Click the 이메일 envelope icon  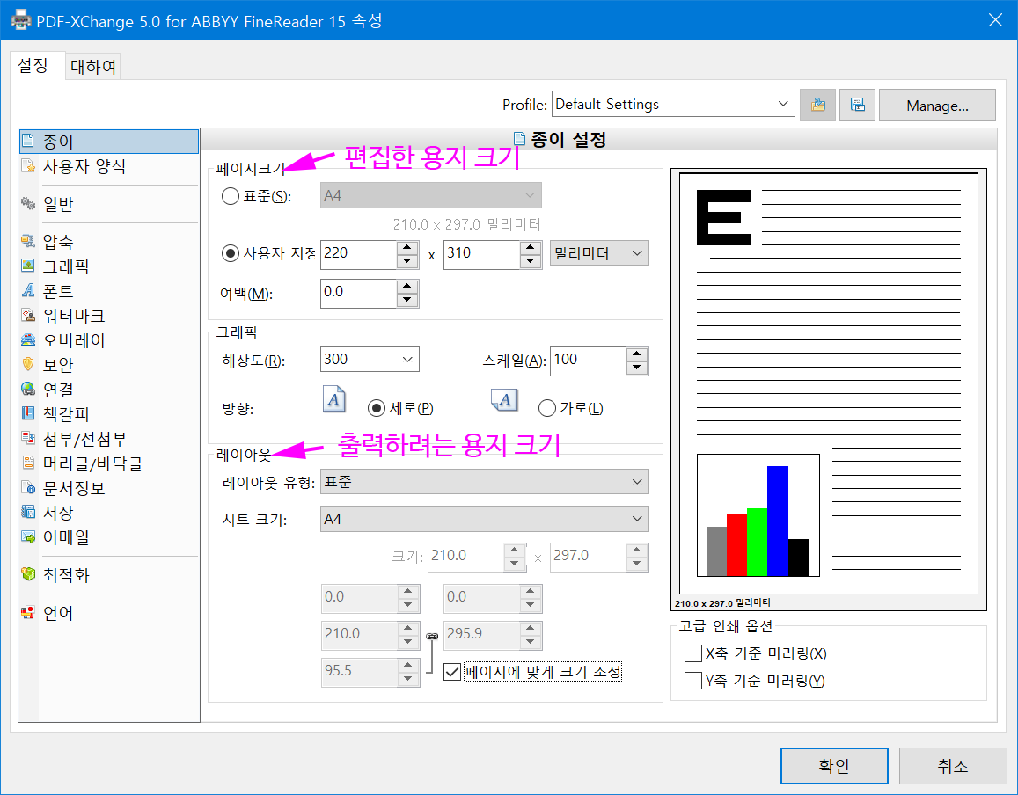click(28, 536)
